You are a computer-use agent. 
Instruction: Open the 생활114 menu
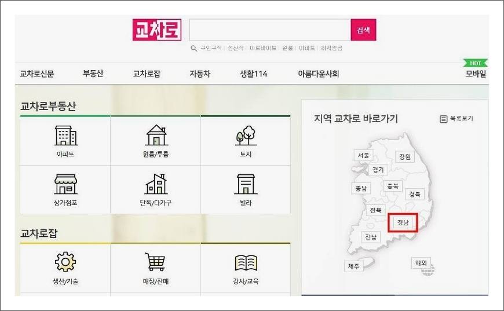coord(254,74)
